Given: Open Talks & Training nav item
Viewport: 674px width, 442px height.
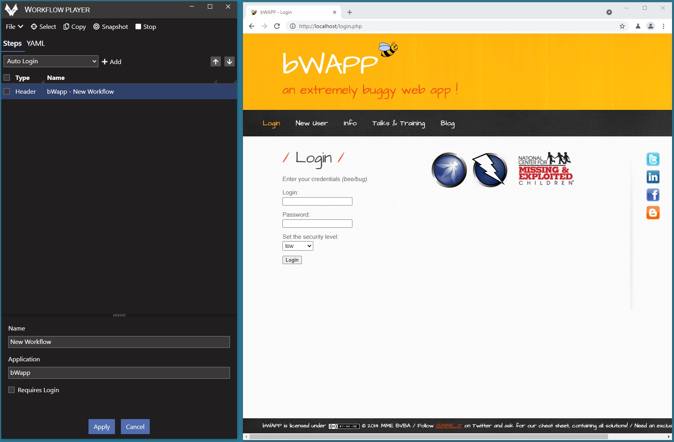Looking at the screenshot, I should tap(399, 123).
